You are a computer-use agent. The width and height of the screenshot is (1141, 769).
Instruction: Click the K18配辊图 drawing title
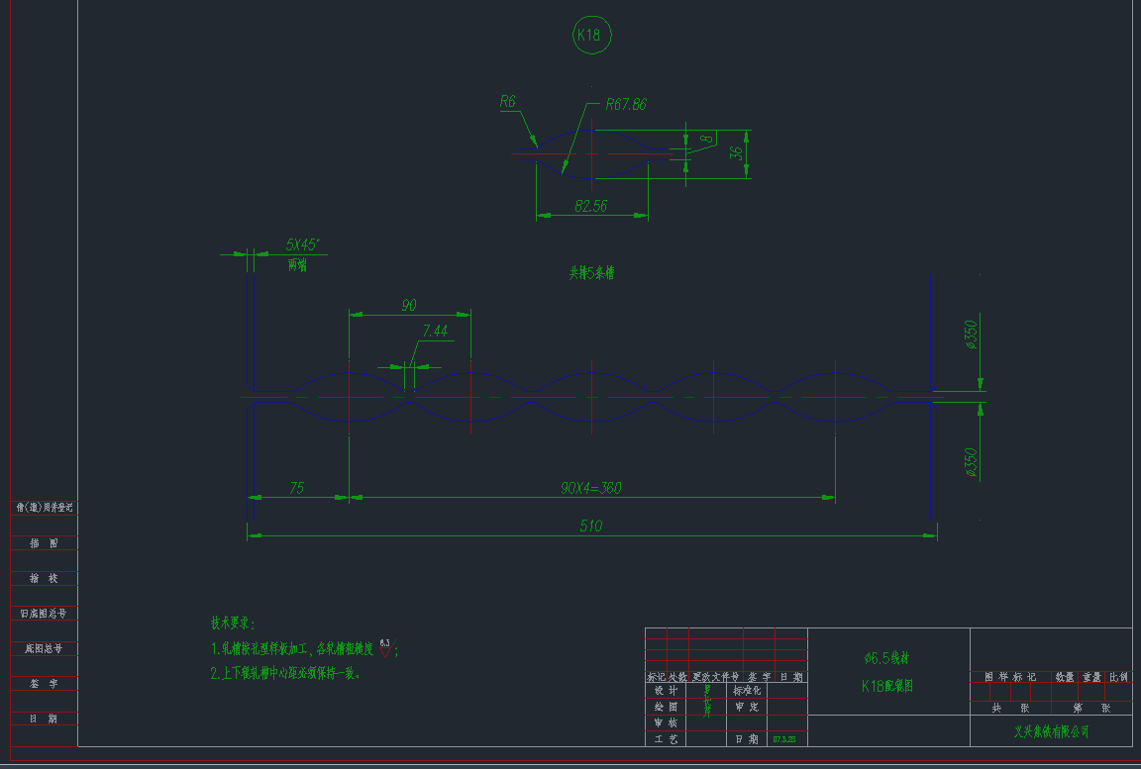click(887, 686)
